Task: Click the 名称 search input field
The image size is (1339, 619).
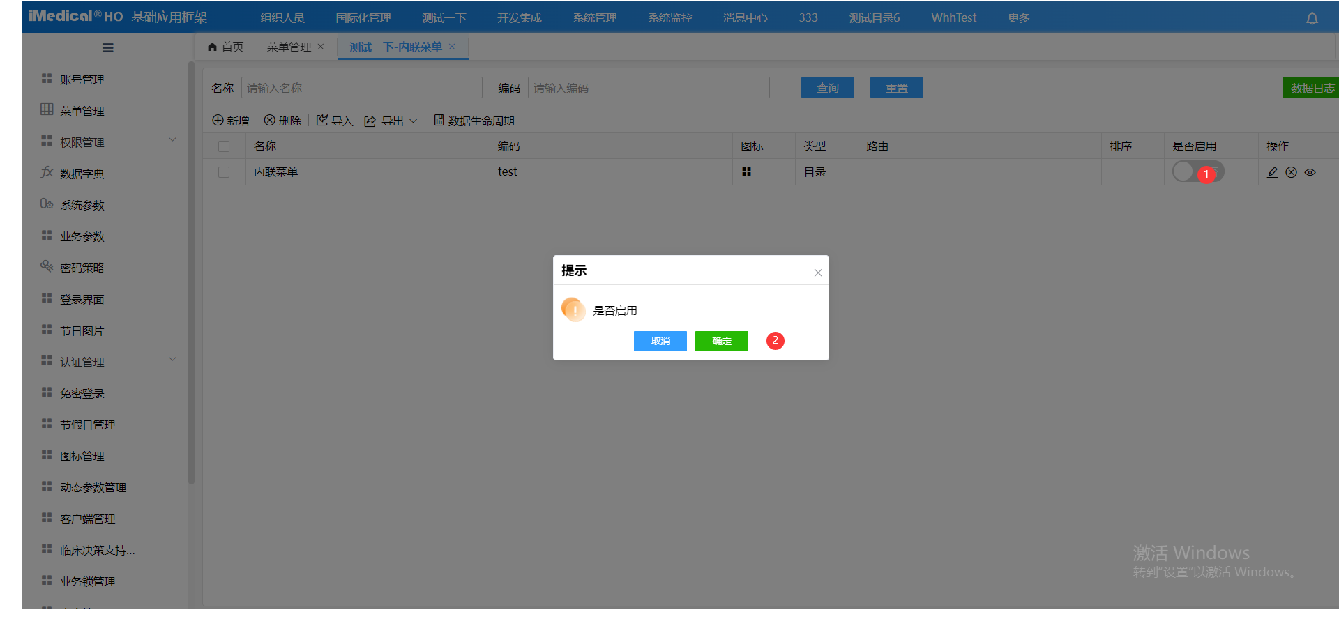Action: tap(361, 88)
